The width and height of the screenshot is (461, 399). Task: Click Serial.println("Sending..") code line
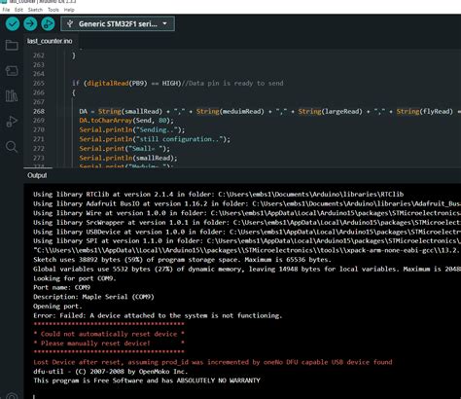(x=132, y=129)
